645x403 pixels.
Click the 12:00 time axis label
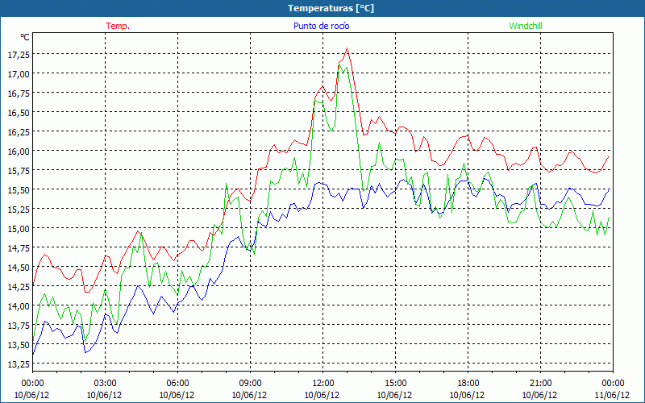pos(323,384)
